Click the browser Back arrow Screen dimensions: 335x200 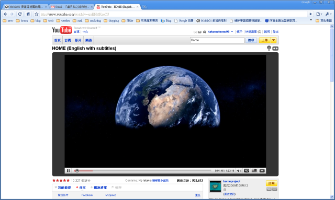point(6,14)
